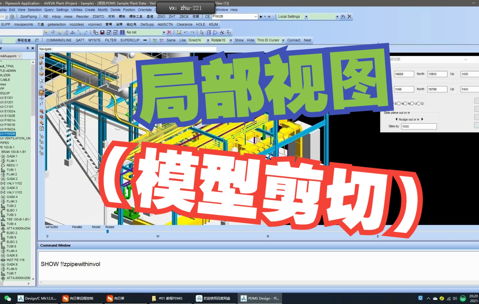Click the SUPERCLIP toolbar label
The width and height of the screenshot is (479, 304).
pos(130,40)
